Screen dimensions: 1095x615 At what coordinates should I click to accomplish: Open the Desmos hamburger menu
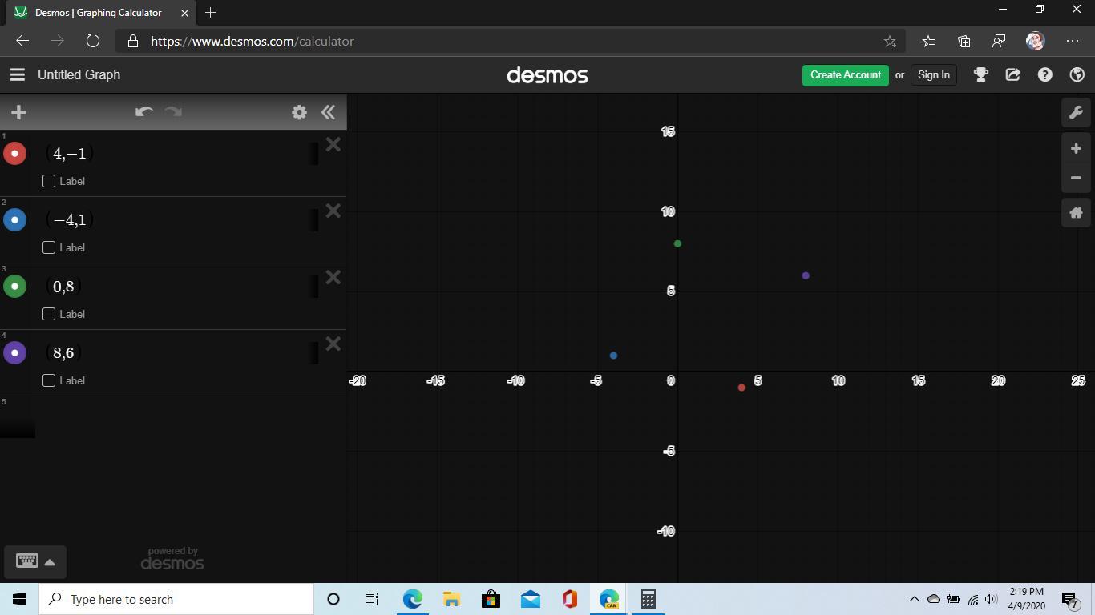(17, 74)
